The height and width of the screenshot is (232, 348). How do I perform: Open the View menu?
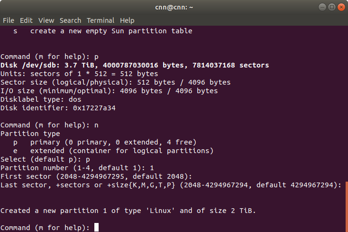tap(46, 20)
